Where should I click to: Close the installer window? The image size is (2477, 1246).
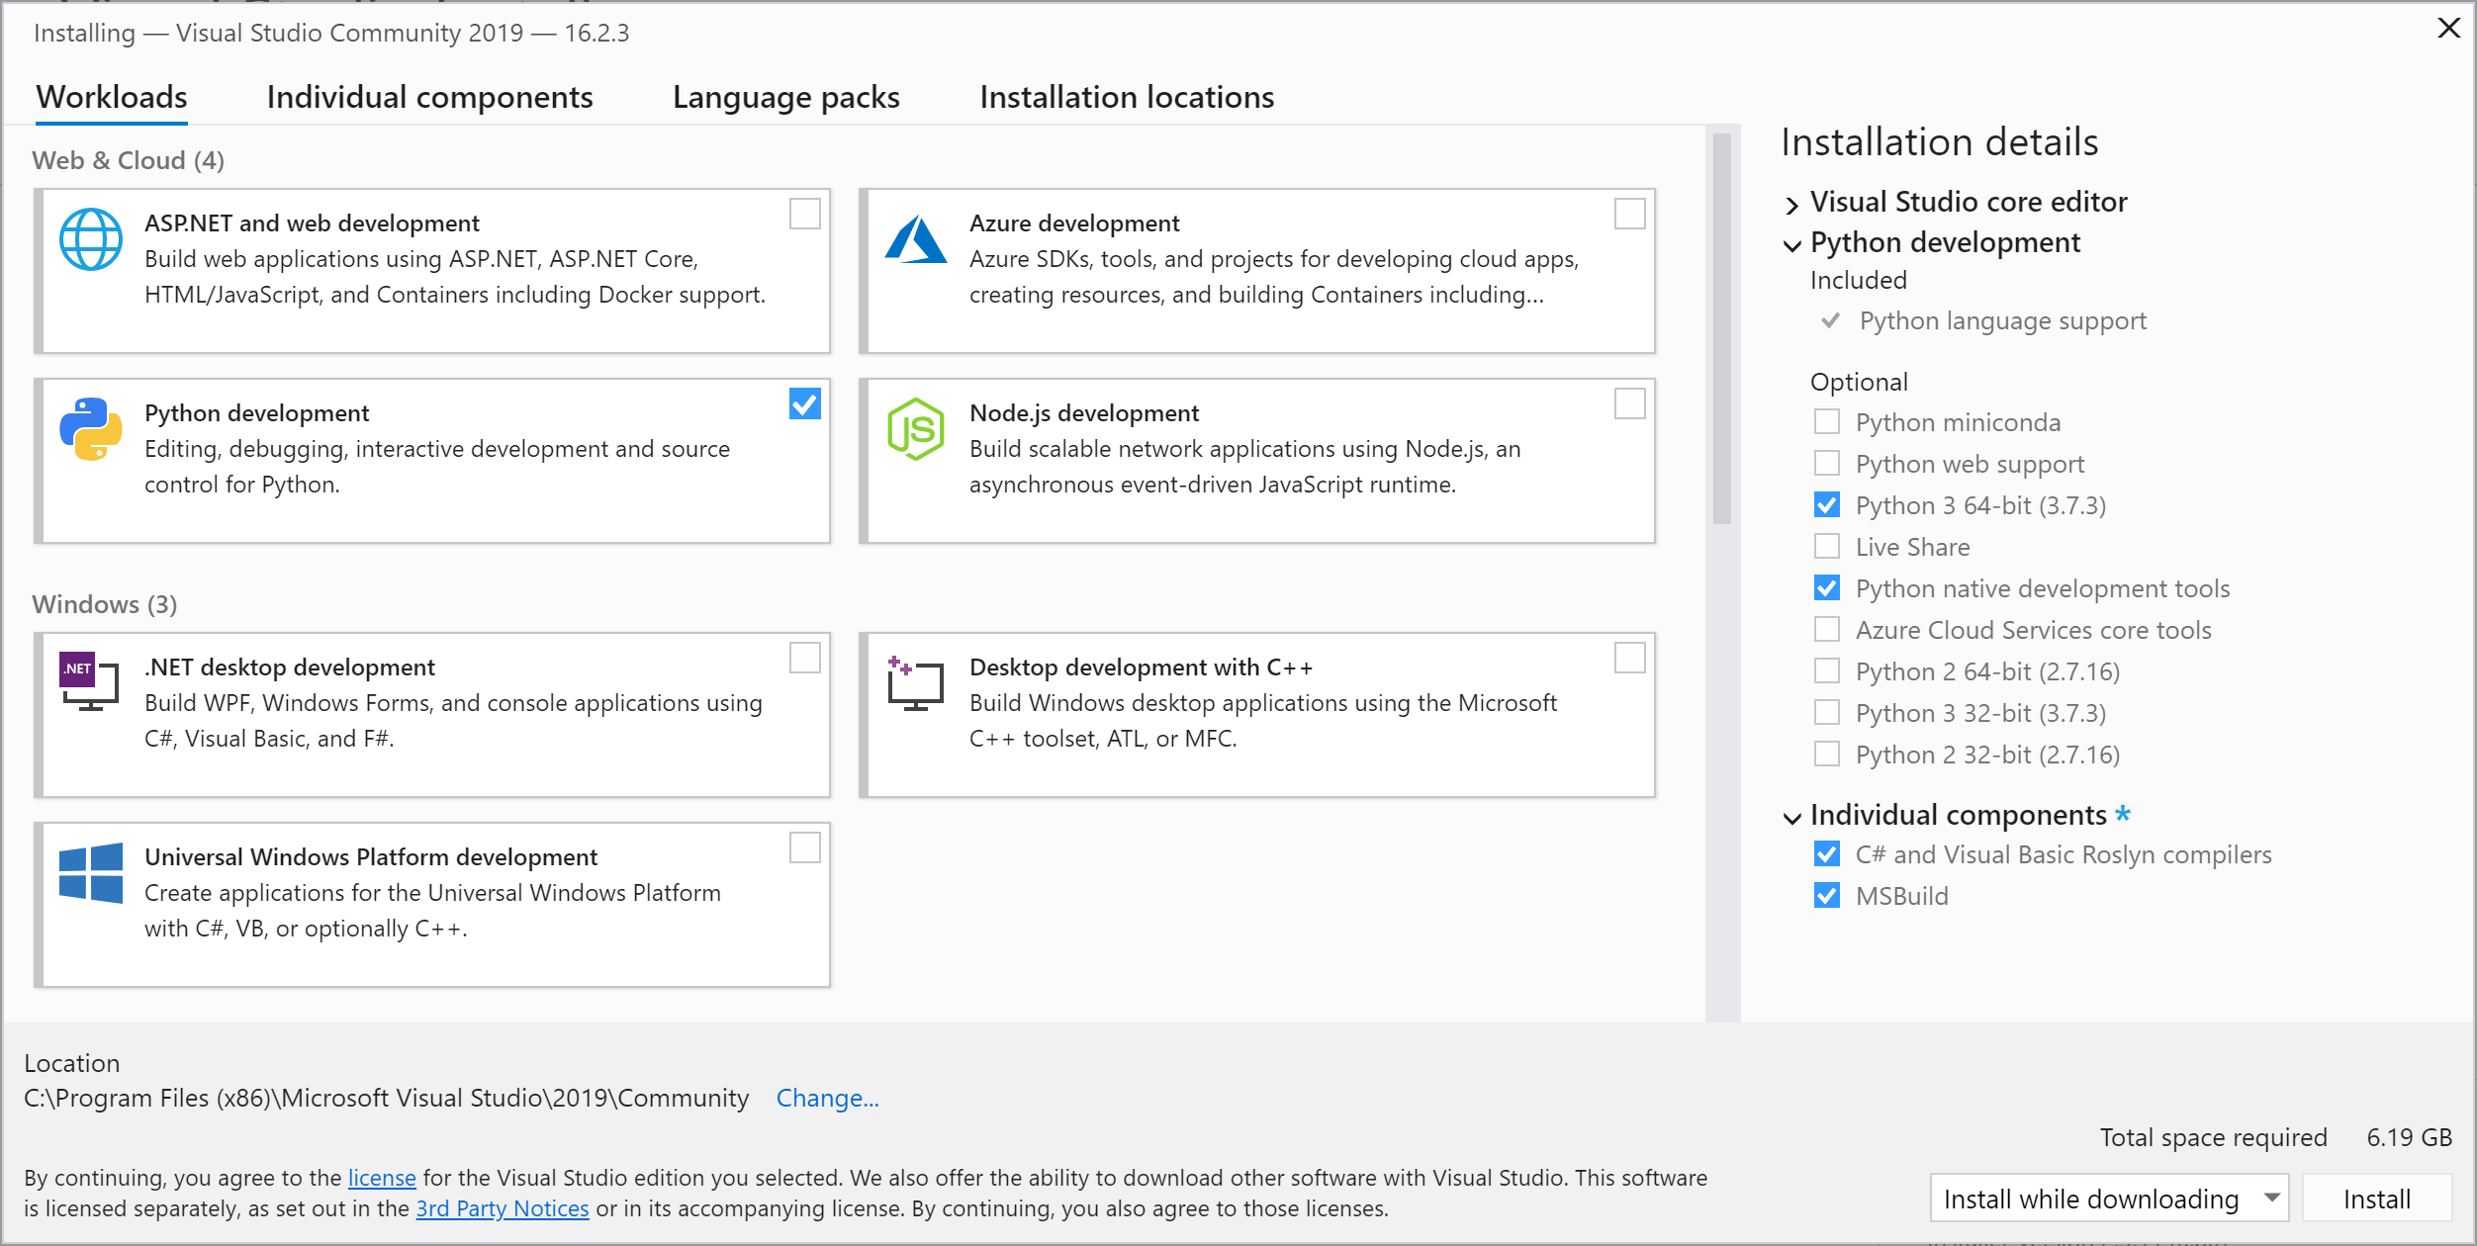coord(2448,28)
